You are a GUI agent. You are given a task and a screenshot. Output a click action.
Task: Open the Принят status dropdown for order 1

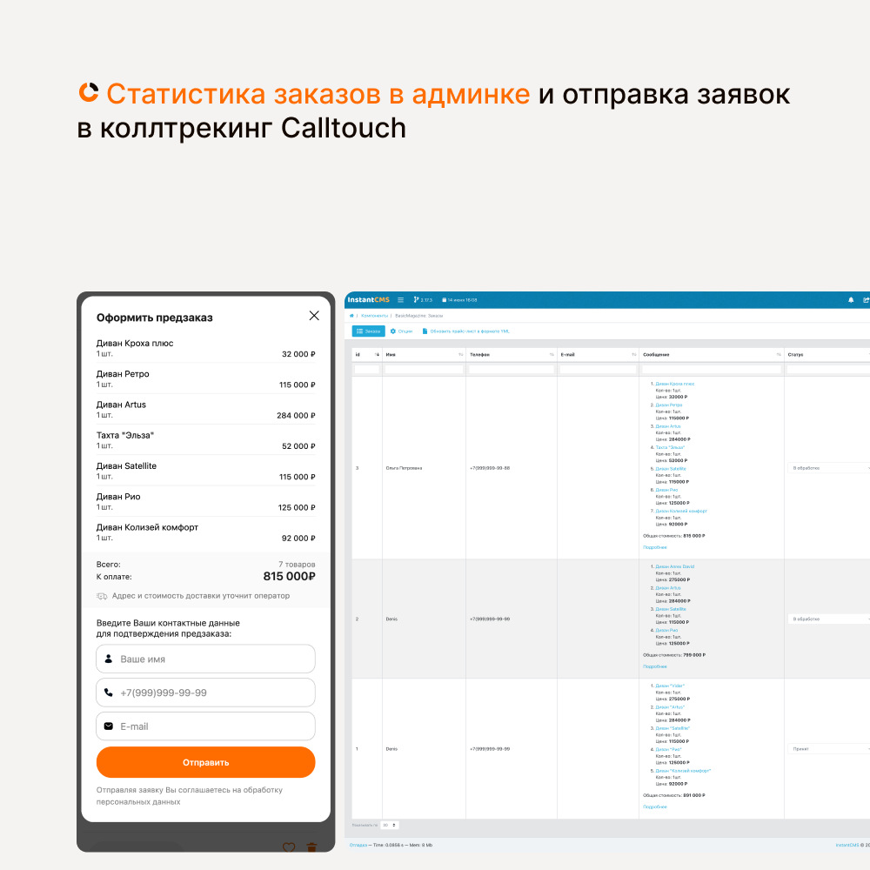(829, 749)
